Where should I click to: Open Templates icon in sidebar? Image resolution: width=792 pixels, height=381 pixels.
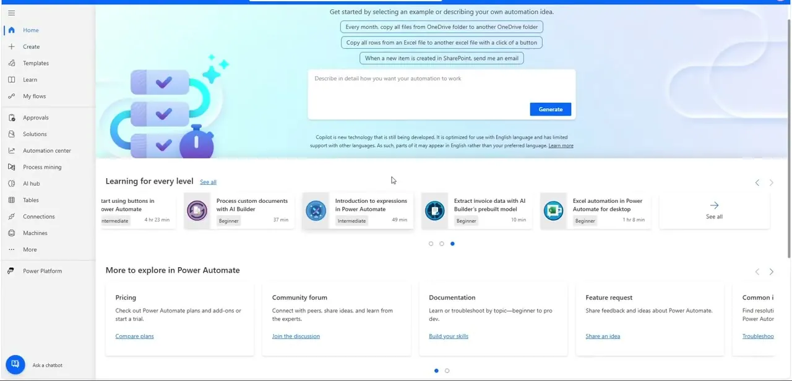pyautogui.click(x=11, y=63)
